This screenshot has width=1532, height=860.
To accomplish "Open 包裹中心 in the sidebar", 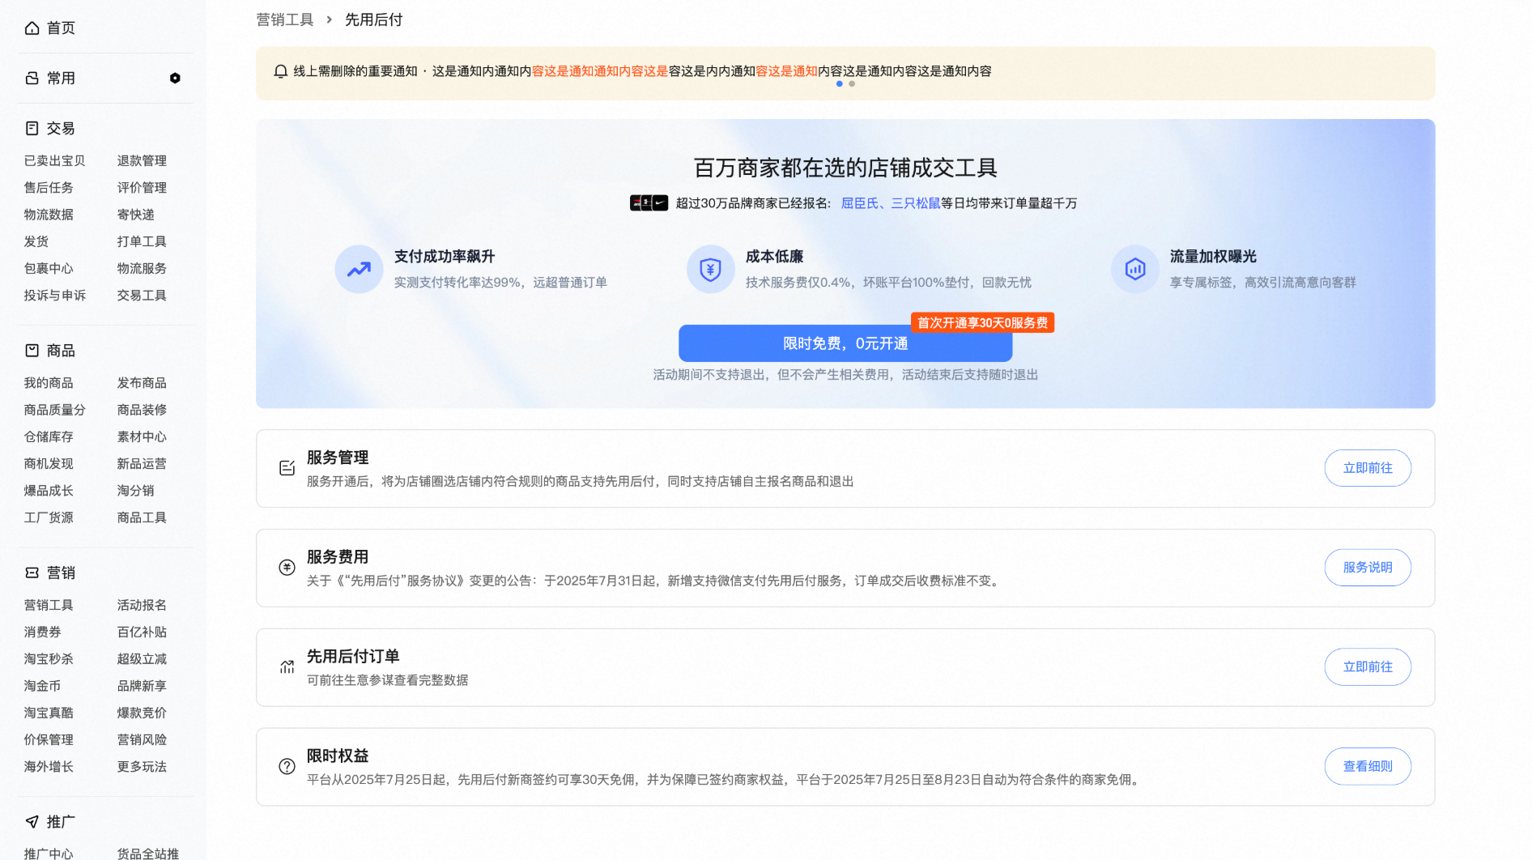I will (49, 268).
